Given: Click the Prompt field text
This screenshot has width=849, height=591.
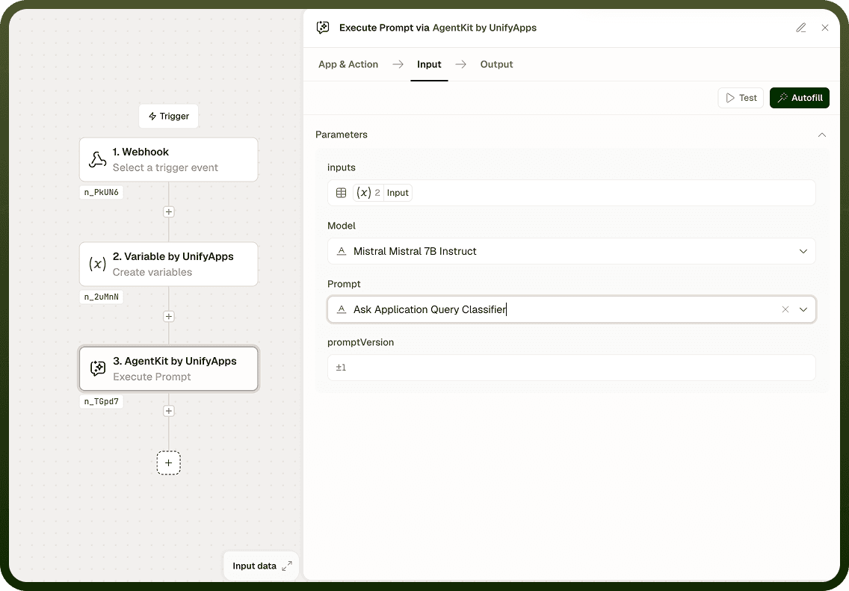Looking at the screenshot, I should click(x=430, y=309).
